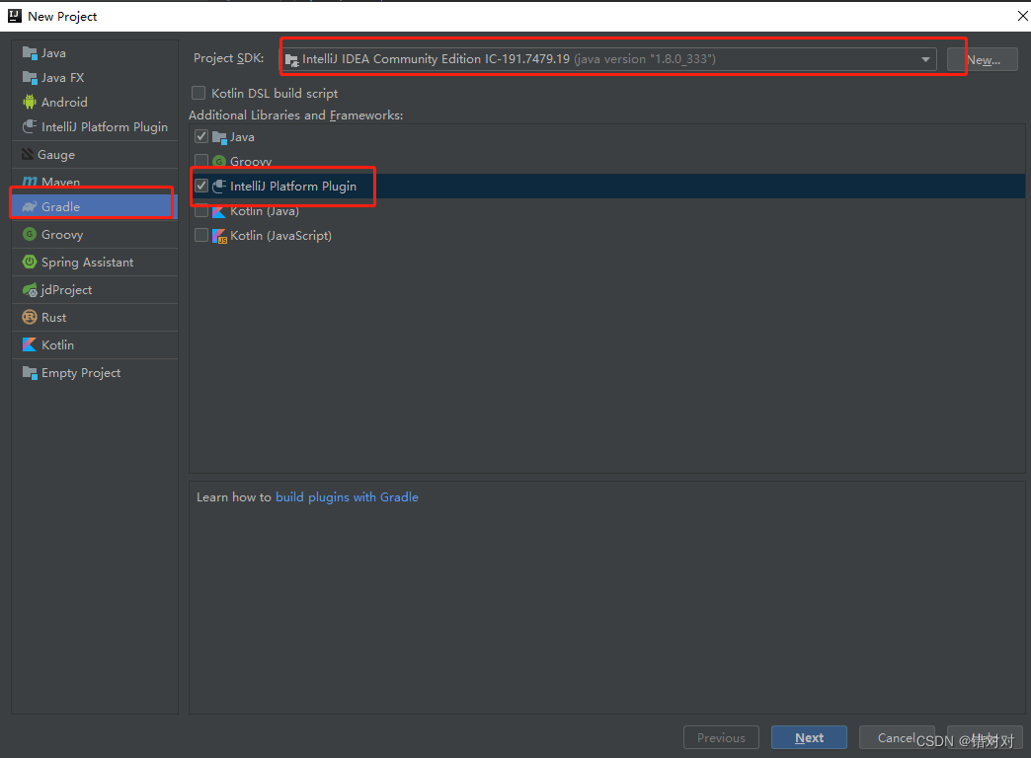Click the Gauge icon in sidebar
The image size is (1031, 758).
click(28, 155)
